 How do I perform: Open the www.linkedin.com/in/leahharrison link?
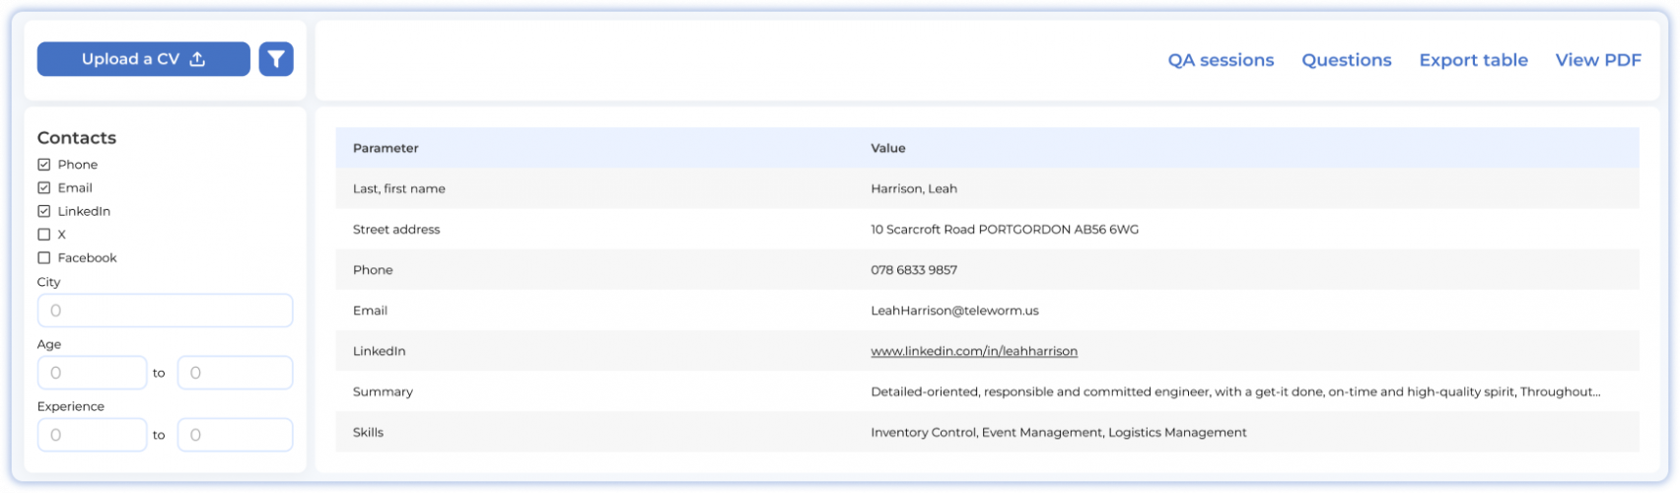tap(974, 351)
